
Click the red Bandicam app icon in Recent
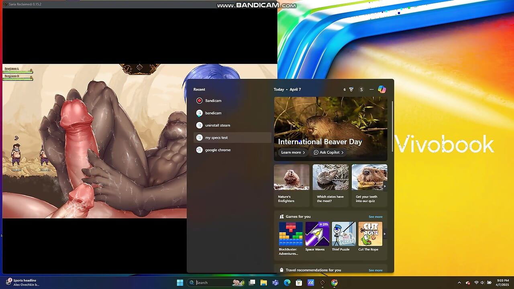(x=199, y=101)
